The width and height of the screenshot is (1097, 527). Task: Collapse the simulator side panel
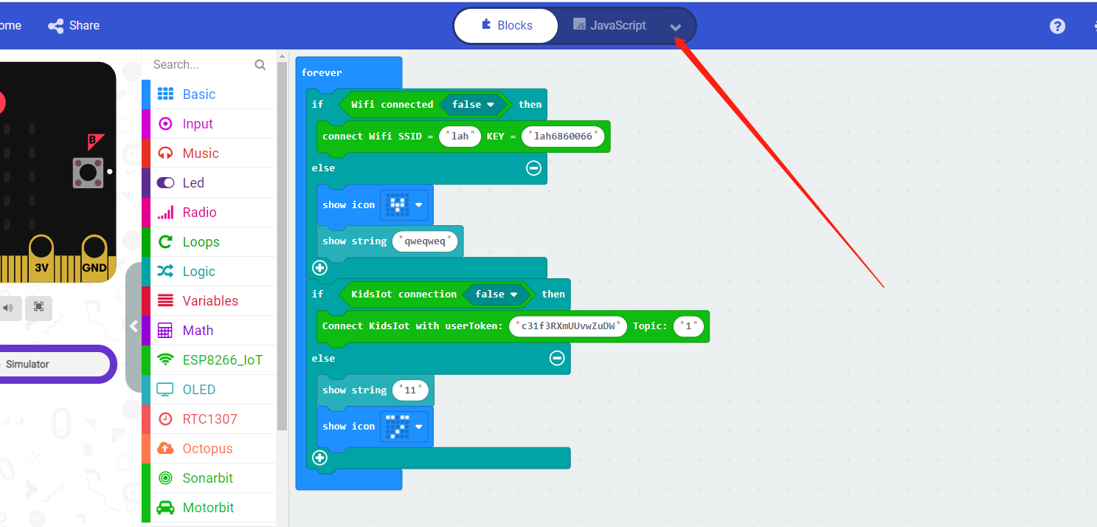point(134,327)
